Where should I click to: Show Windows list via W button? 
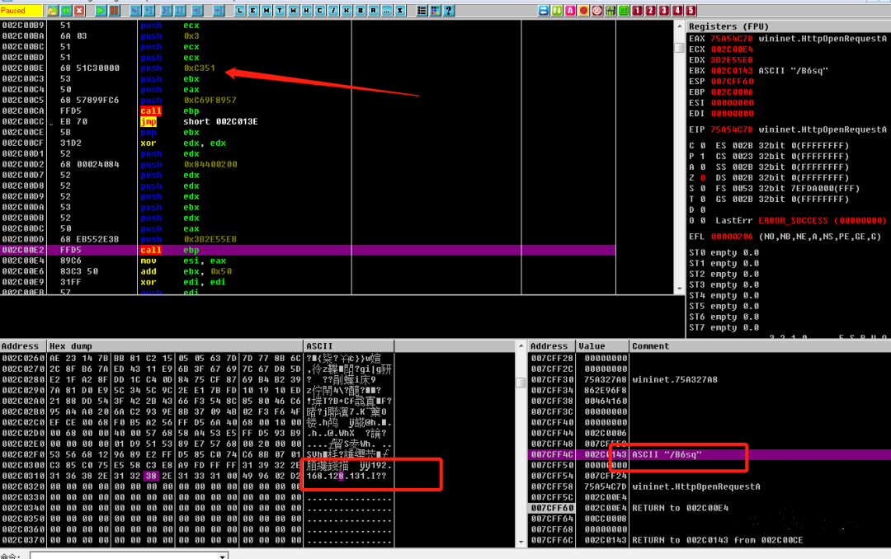coord(293,11)
